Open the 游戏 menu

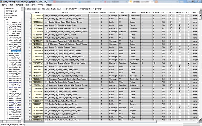click(x=27, y=5)
